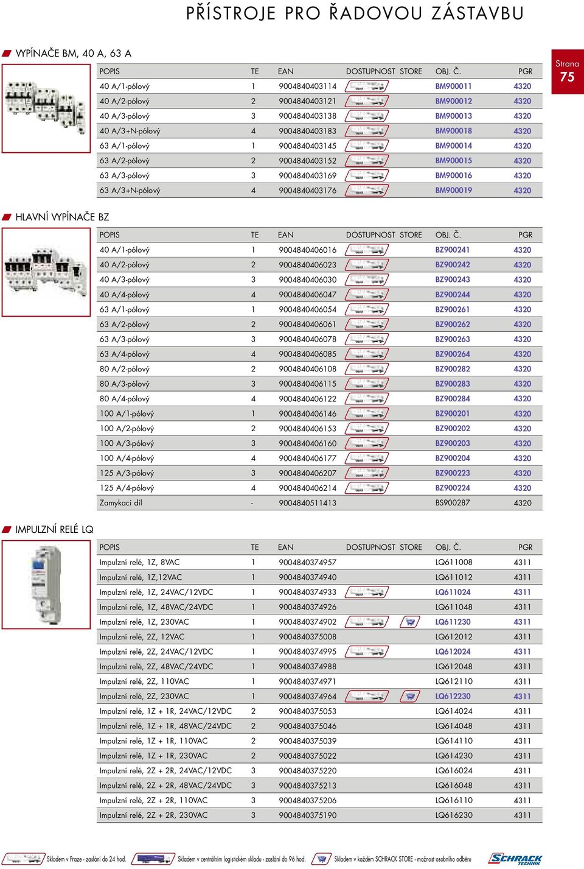Screen dimensions: 584x869
Task: Click shopping cart store icon for LQ611230
Action: pos(411,622)
